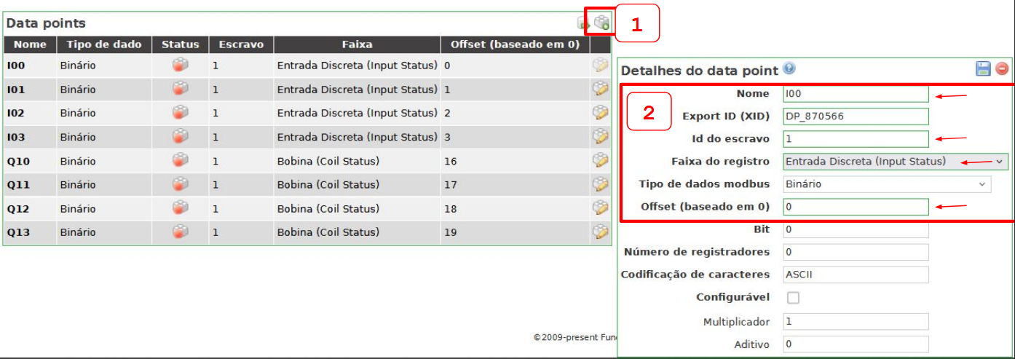Open the Tipo de dados modbus dropdown
The image size is (1015, 359).
click(886, 184)
